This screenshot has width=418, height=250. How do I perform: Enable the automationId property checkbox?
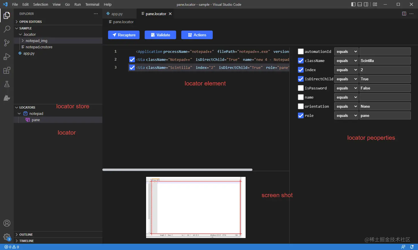tap(301, 51)
